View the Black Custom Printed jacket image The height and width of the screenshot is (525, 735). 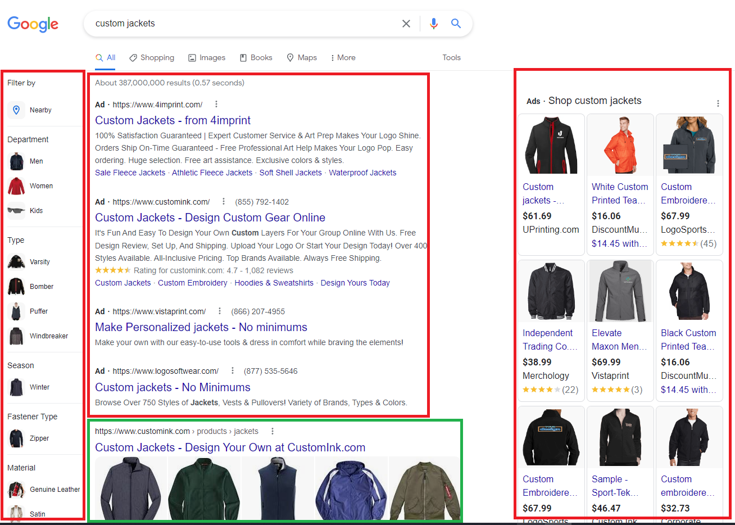click(x=689, y=291)
